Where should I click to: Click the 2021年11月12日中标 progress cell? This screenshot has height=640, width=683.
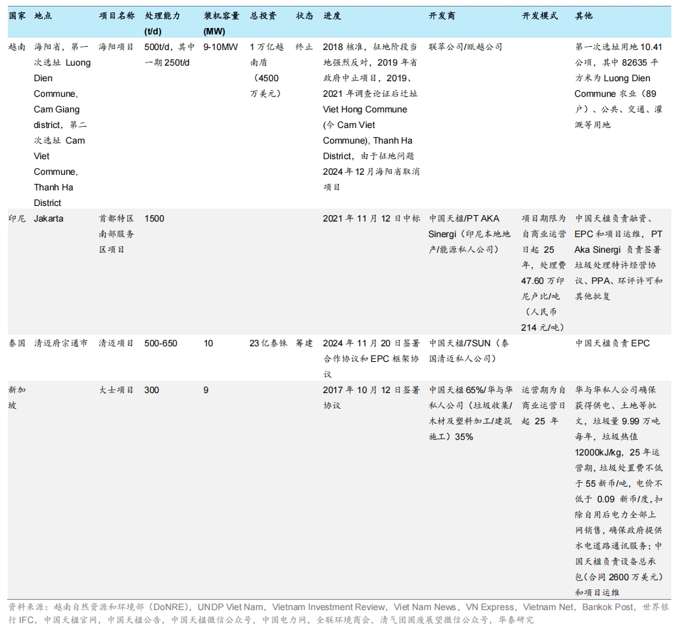click(372, 218)
